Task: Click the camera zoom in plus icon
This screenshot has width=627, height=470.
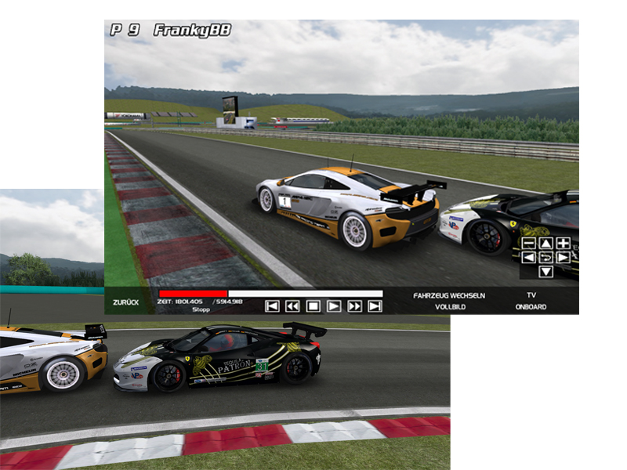Action: [x=563, y=243]
